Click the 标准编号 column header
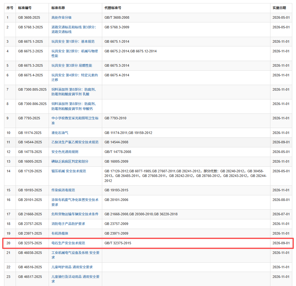This screenshot has height=286, width=296. 25,8
